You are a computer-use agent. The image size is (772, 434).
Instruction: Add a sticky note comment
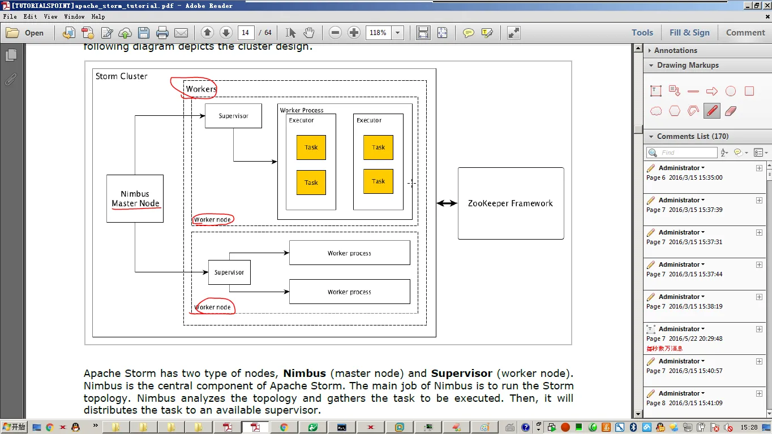[468, 33]
